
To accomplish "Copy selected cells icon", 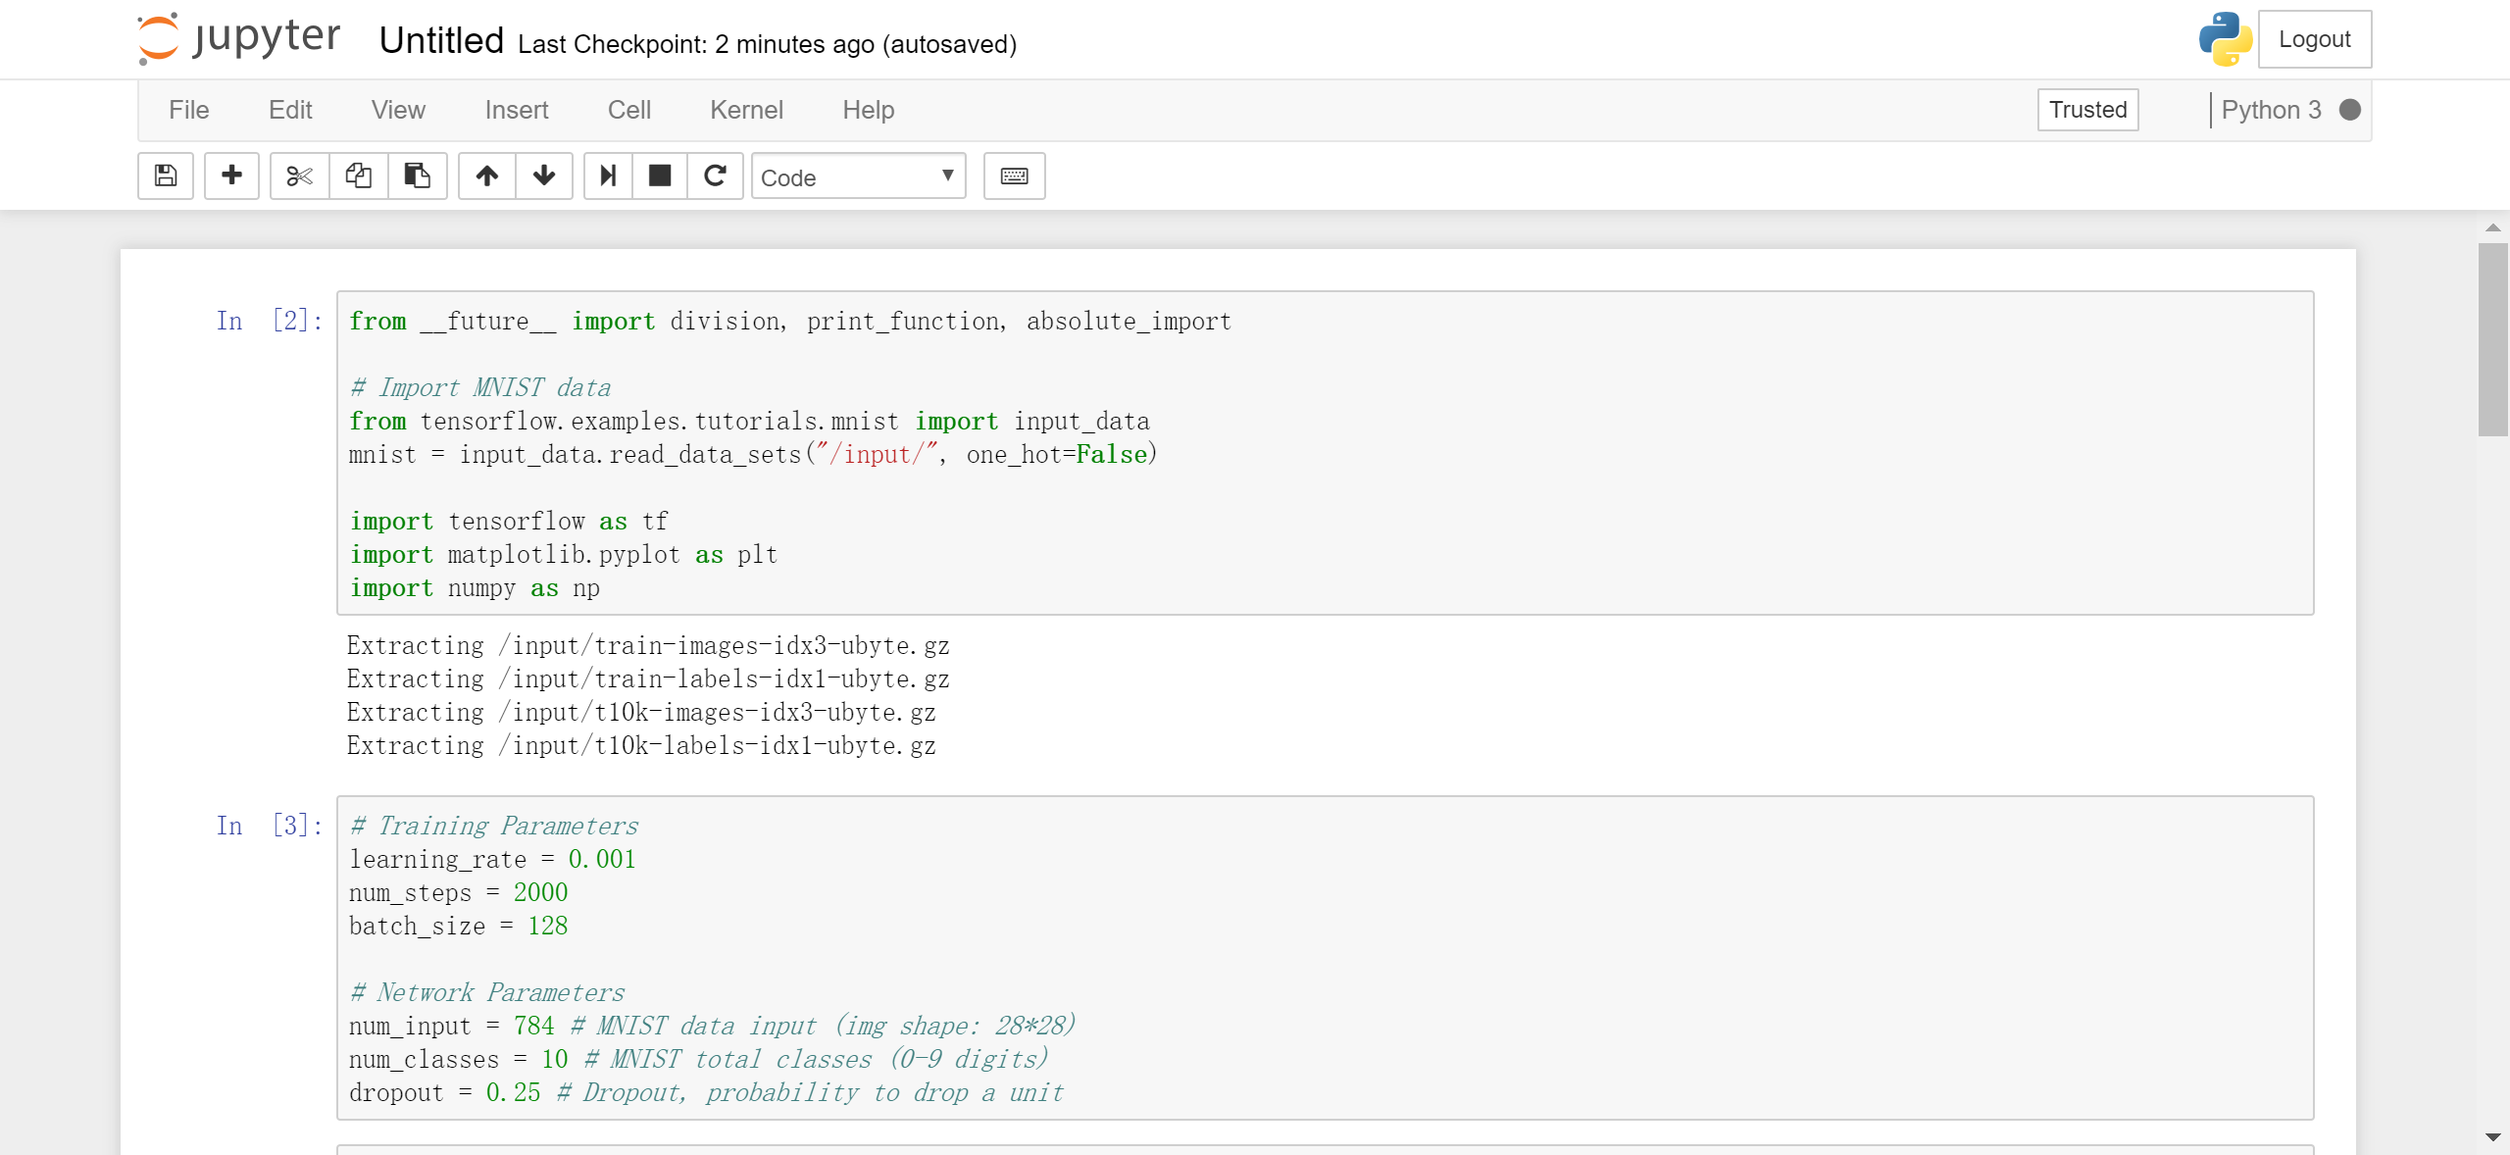I will point(358,176).
